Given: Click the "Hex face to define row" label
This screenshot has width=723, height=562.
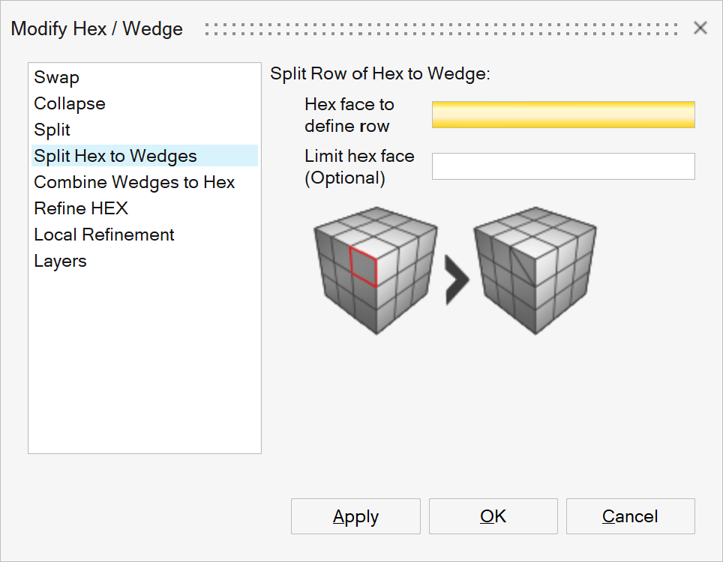Looking at the screenshot, I should click(x=349, y=115).
